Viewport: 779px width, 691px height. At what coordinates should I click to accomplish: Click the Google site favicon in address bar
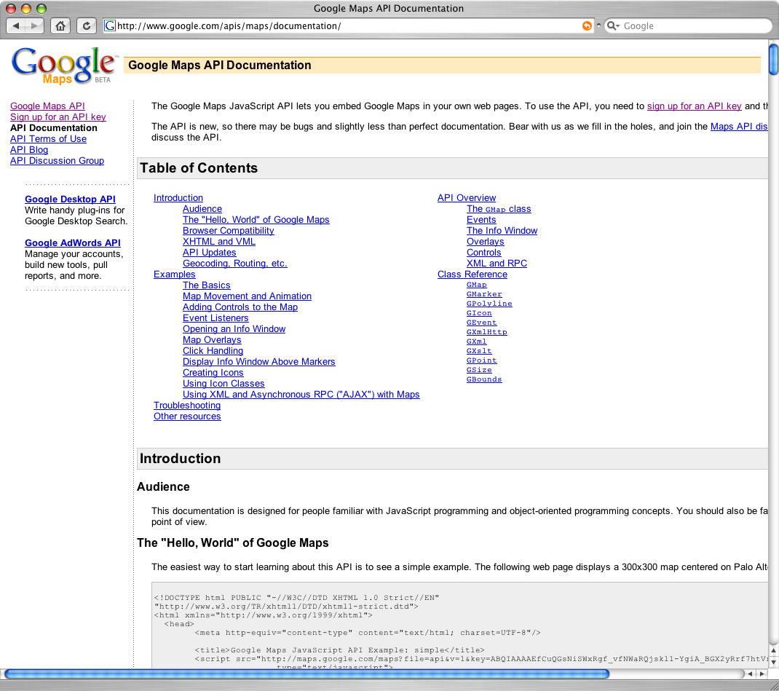coord(110,25)
